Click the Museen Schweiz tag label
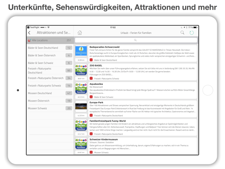The height and width of the screenshot is (169, 225). coord(101,153)
